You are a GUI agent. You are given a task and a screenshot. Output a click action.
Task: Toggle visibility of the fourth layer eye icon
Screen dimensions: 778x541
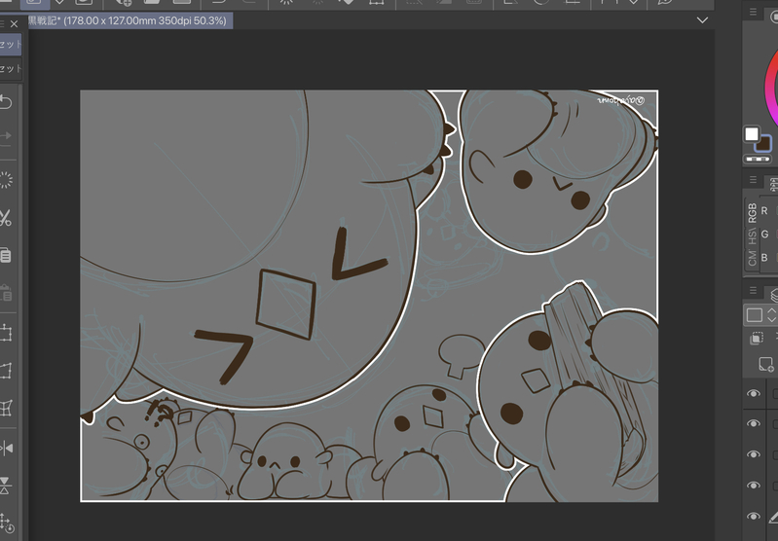(754, 485)
